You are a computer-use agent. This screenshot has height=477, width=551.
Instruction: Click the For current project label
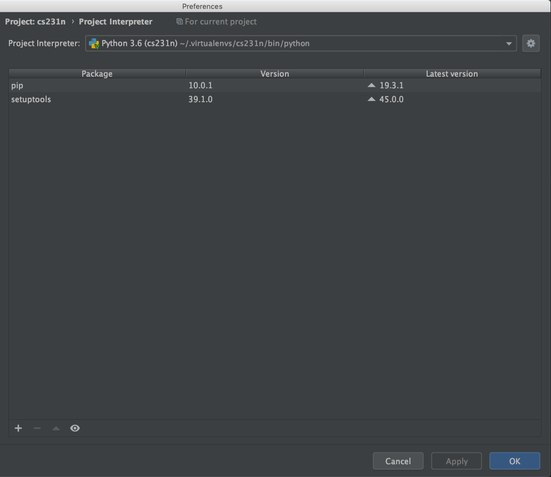pos(221,22)
